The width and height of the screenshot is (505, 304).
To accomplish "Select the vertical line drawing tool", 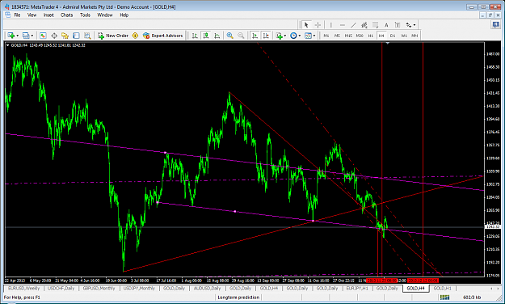I will pos(330,25).
